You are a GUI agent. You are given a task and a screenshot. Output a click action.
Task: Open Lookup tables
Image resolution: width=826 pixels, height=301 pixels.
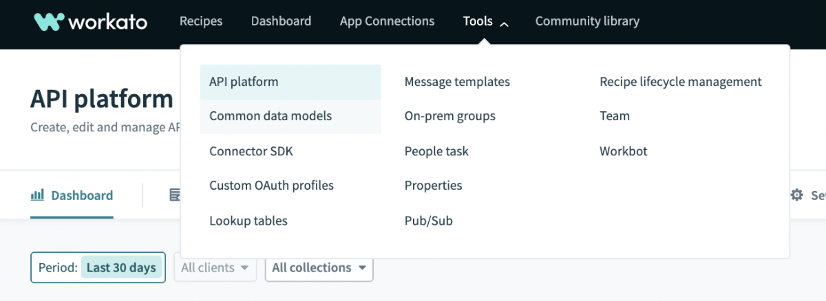click(248, 221)
